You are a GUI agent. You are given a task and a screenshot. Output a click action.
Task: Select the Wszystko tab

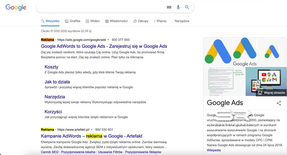[50, 21]
